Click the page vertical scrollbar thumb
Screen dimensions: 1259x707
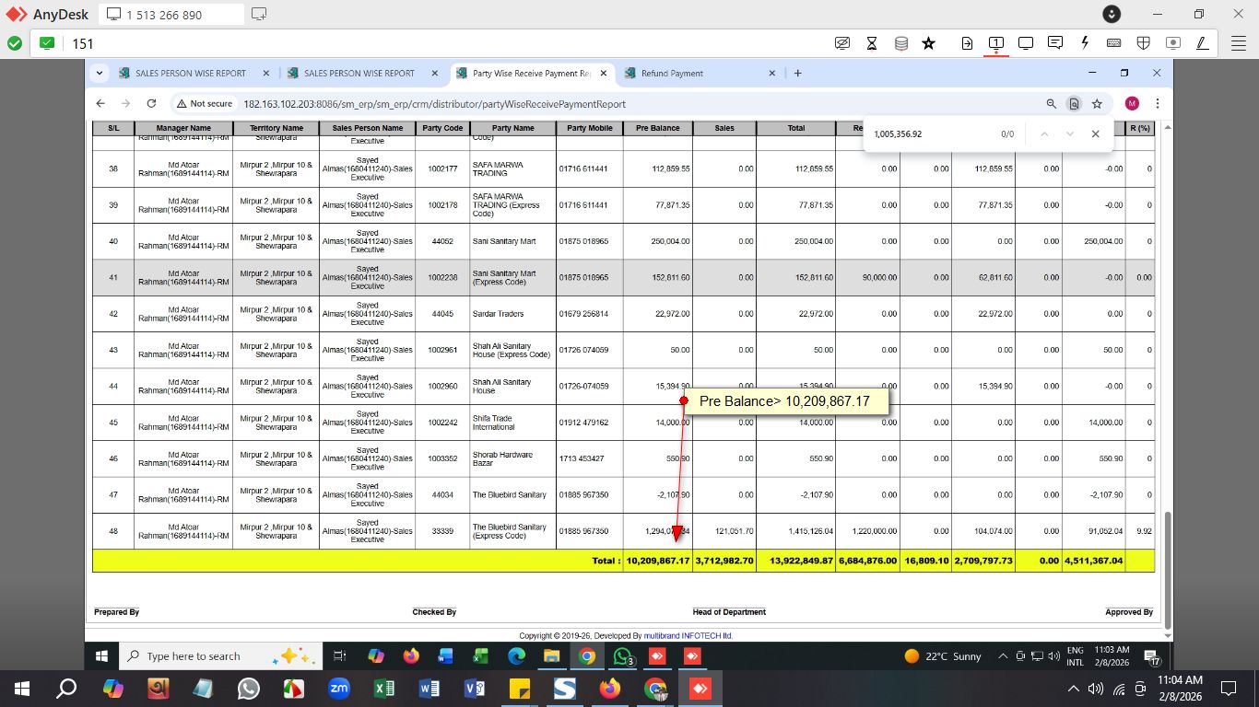1168,569
